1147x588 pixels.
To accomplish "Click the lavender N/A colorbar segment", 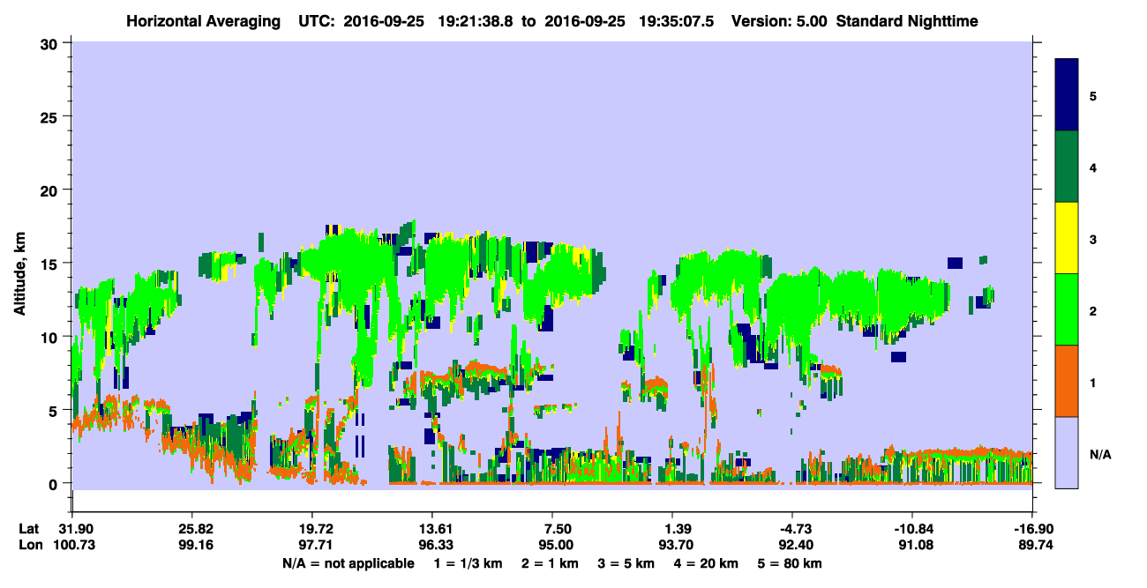I will [x=1067, y=452].
